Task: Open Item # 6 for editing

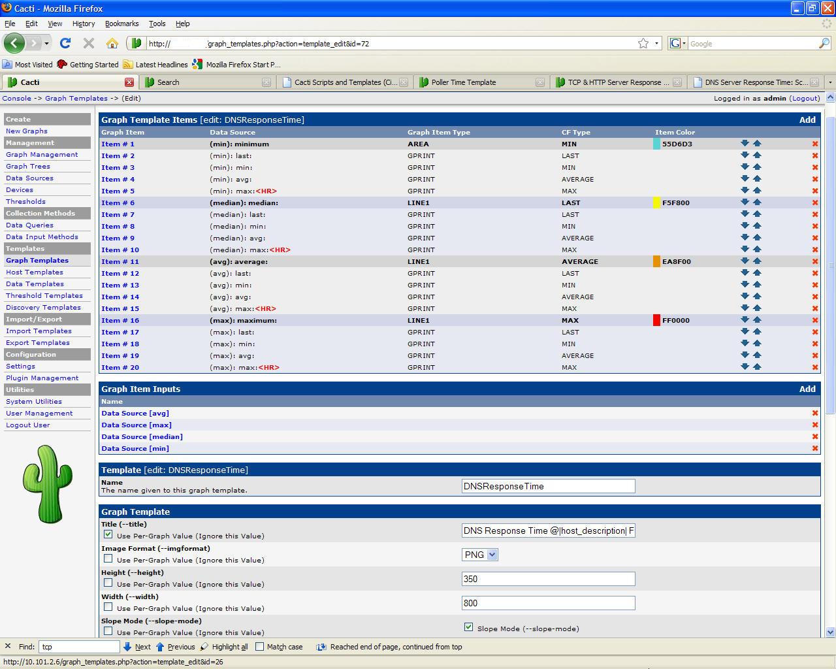Action: pos(118,203)
